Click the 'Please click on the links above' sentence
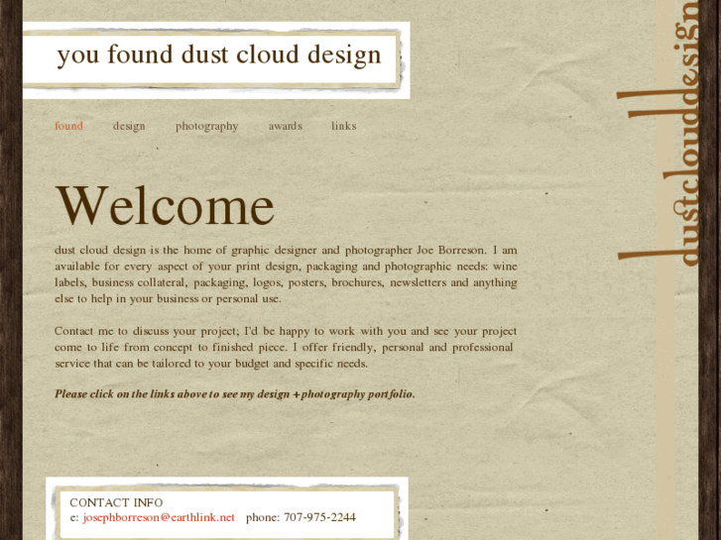 point(234,394)
